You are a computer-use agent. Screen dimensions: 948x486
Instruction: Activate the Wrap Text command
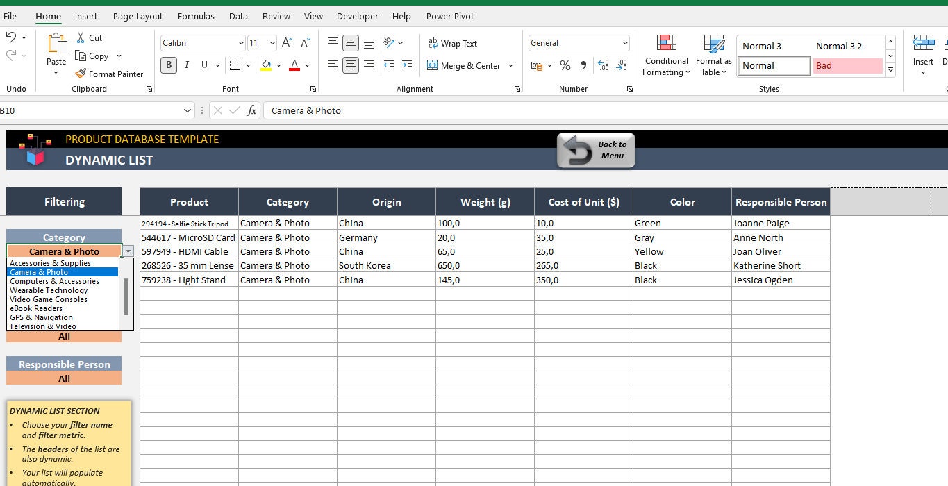[x=452, y=43]
